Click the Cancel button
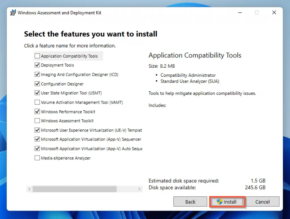The height and width of the screenshot is (219, 290). (x=262, y=202)
